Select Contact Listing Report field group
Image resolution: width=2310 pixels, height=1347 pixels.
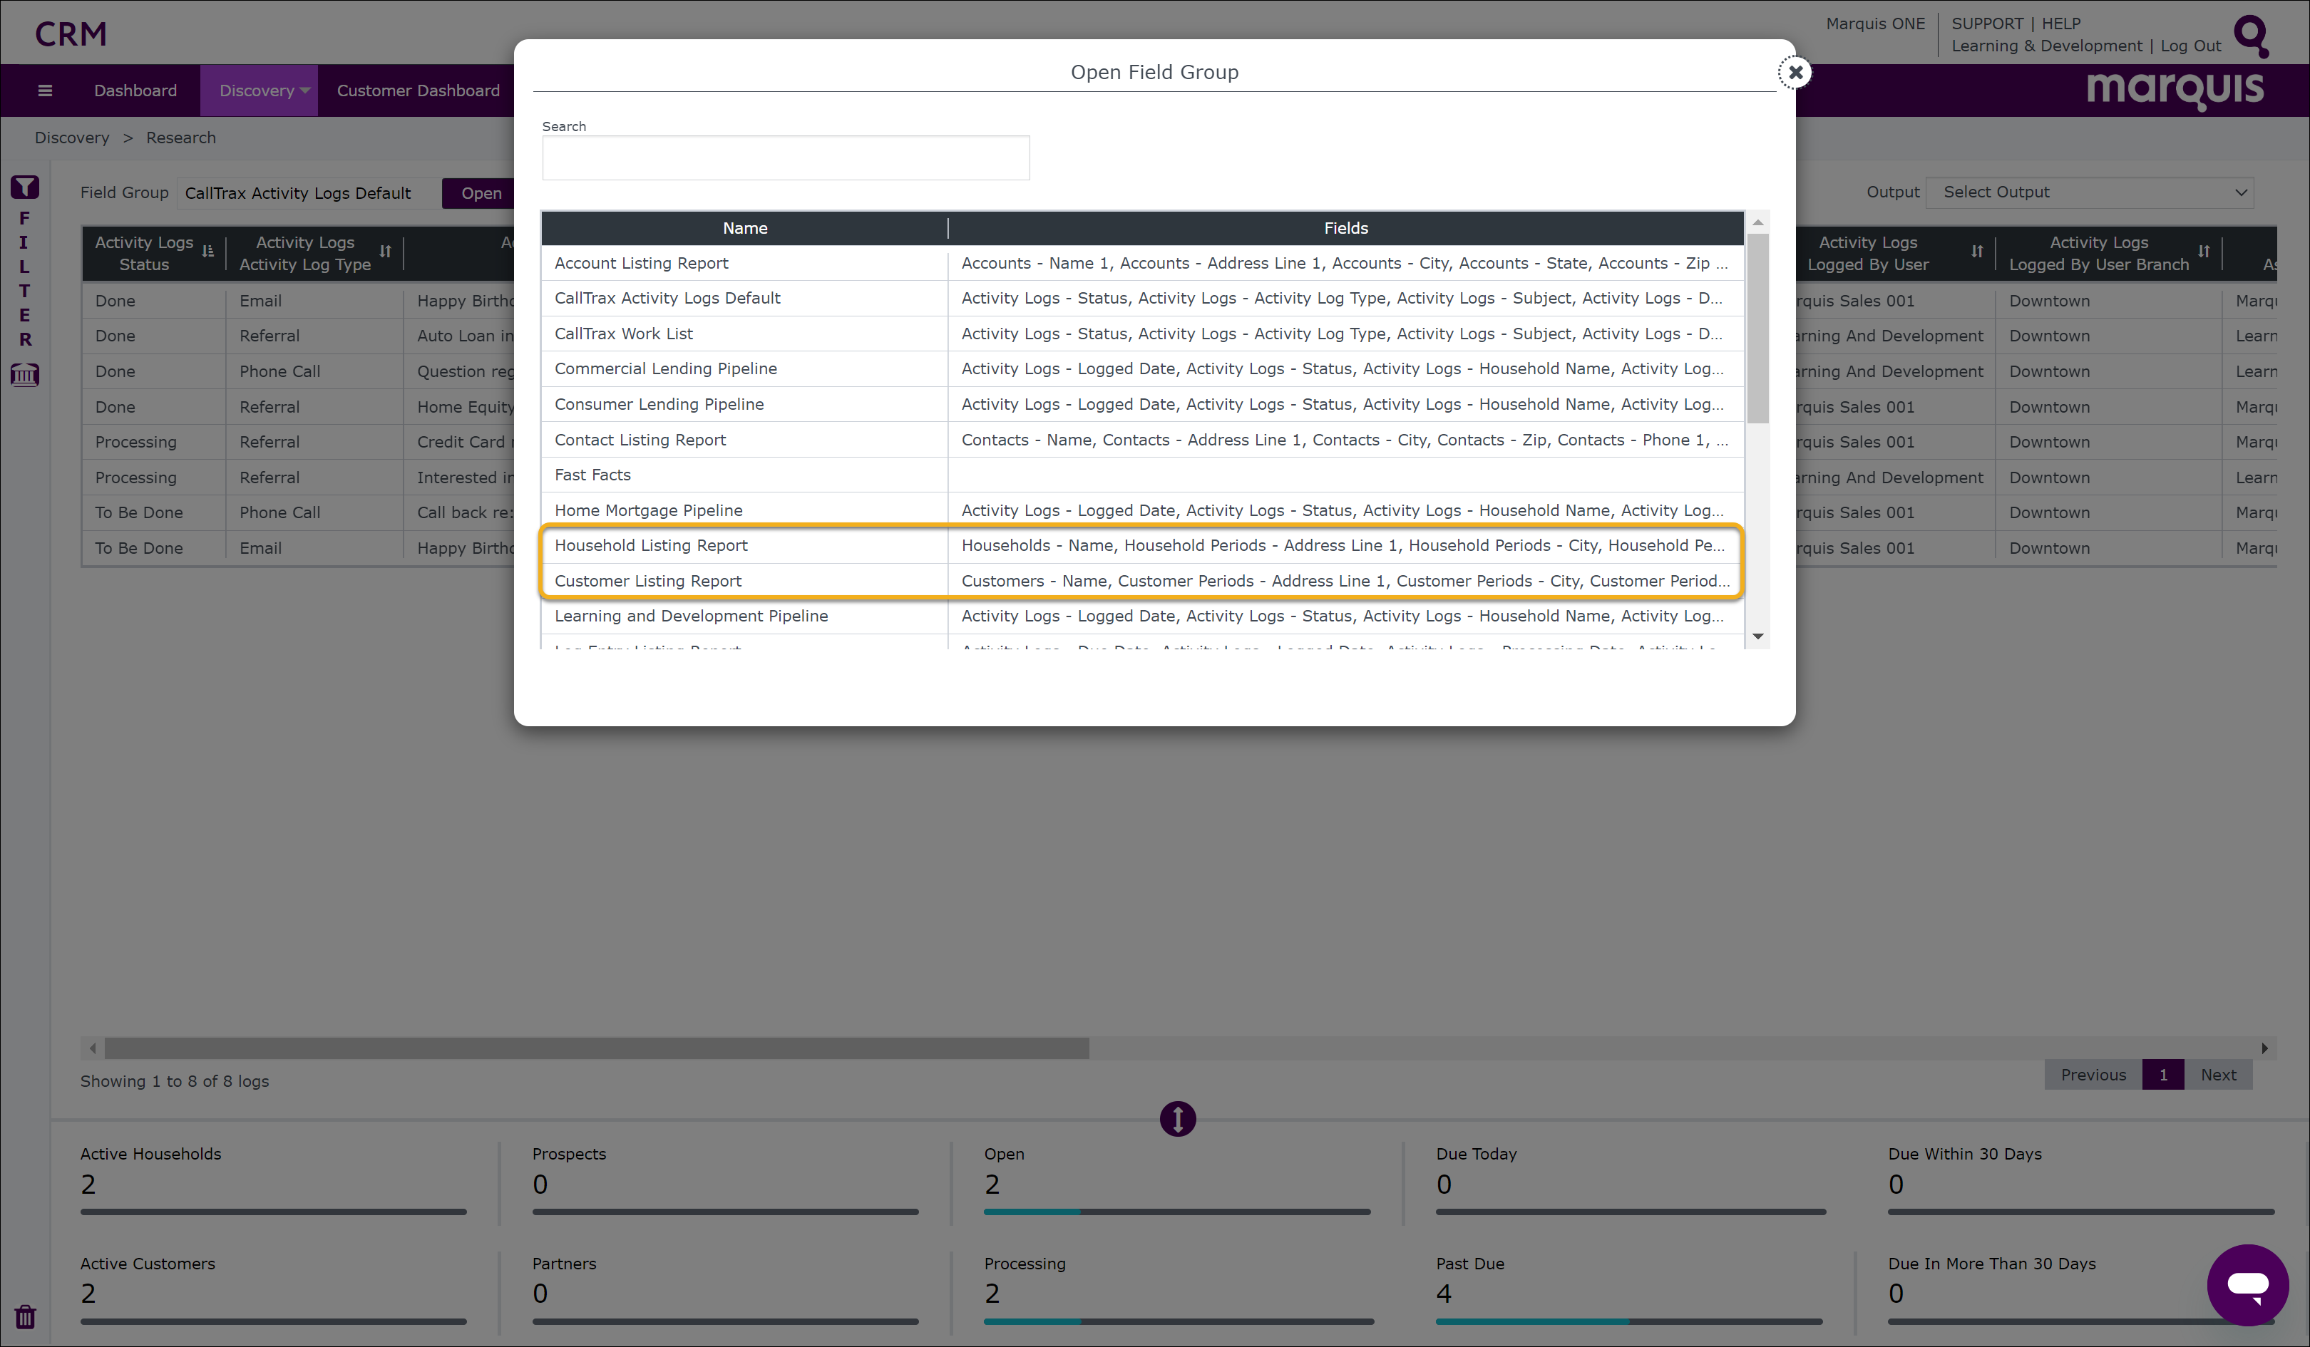coord(1142,440)
